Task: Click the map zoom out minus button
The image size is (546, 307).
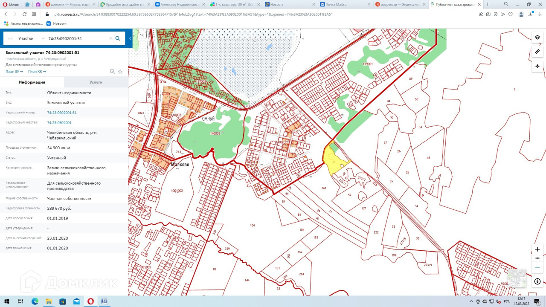Action: point(537,267)
